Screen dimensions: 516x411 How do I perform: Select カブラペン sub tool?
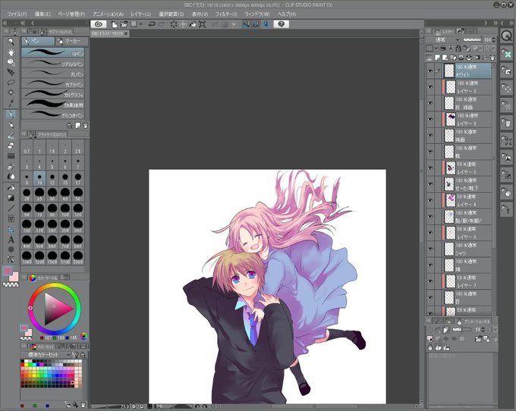coord(53,84)
